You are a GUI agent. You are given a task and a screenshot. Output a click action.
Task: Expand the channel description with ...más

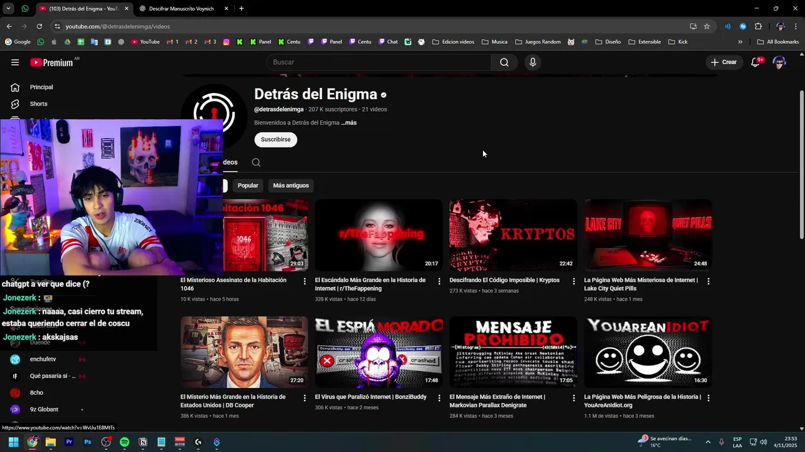349,123
